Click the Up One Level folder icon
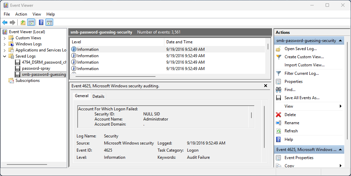Screen dimensions: 351x176 [23, 23]
